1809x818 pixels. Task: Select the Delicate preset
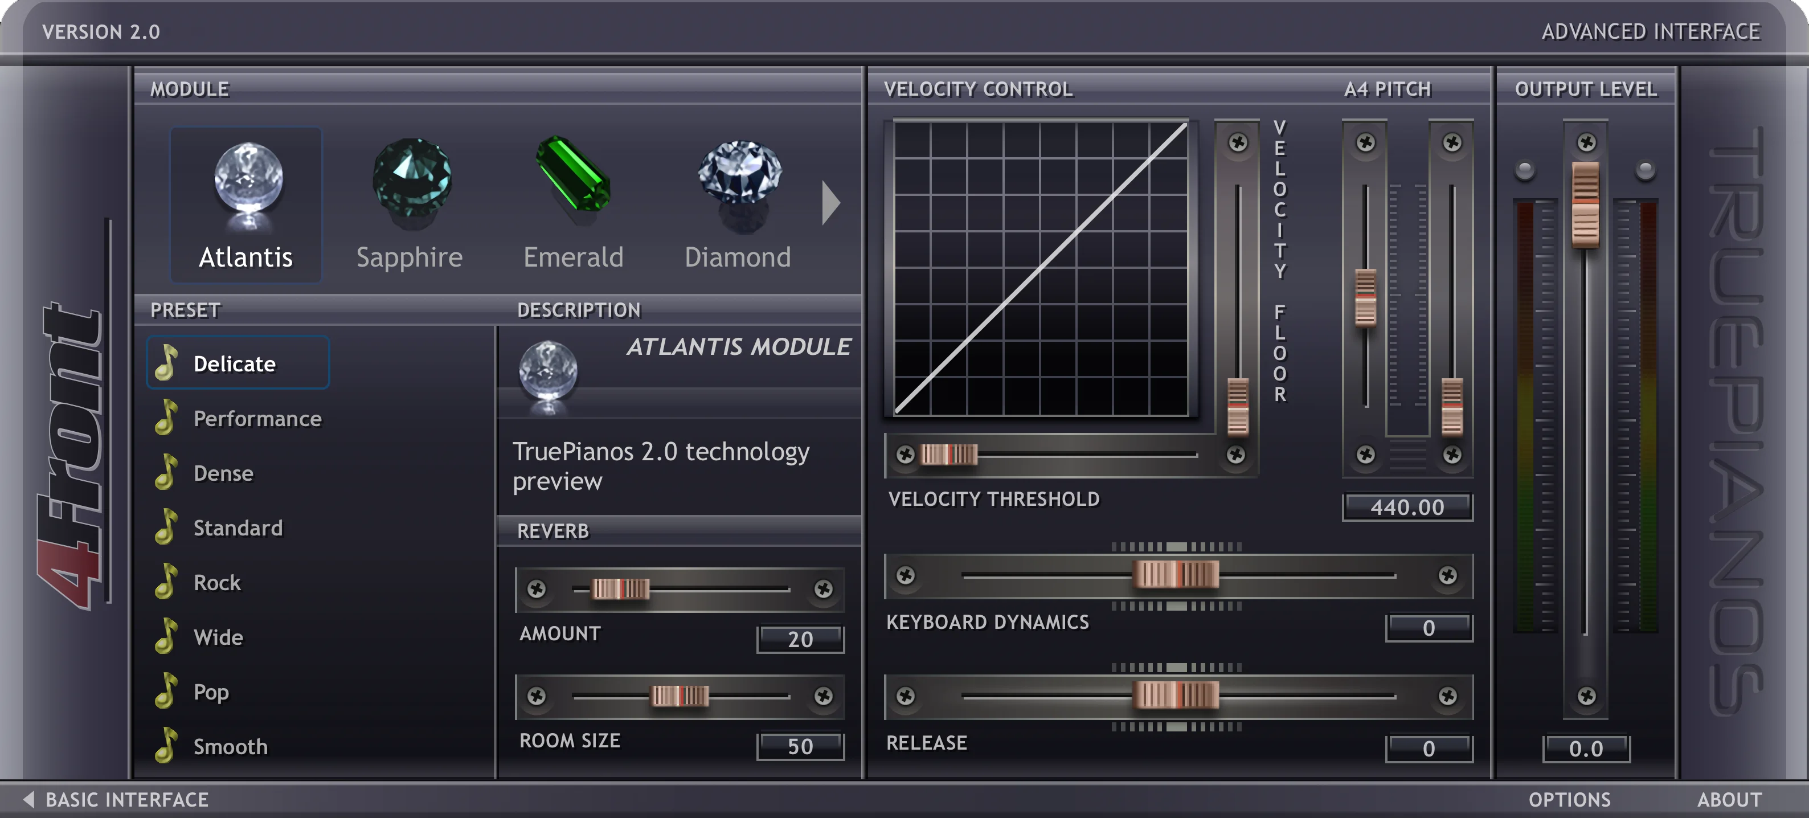click(235, 363)
